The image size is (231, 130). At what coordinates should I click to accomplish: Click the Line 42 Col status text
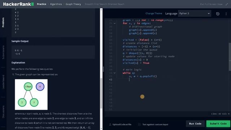click(x=220, y=114)
